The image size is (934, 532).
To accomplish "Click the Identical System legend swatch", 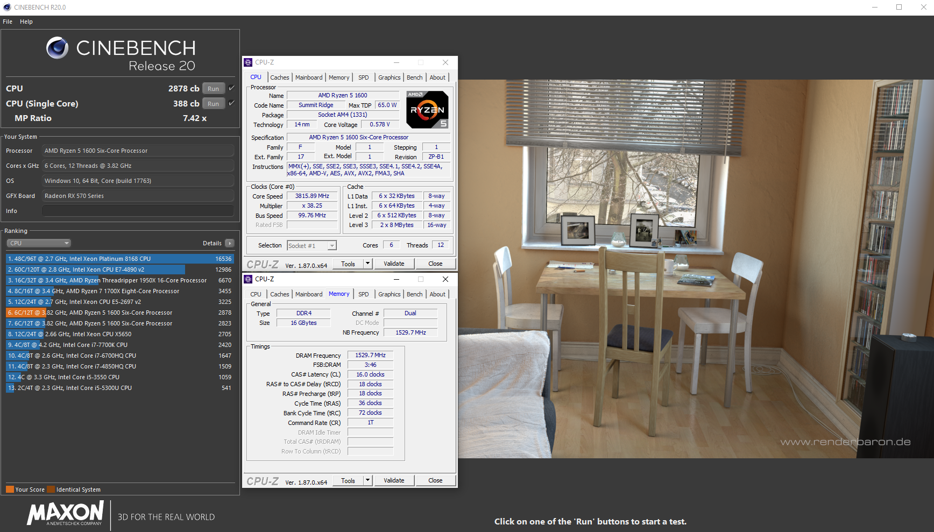I will (51, 490).
